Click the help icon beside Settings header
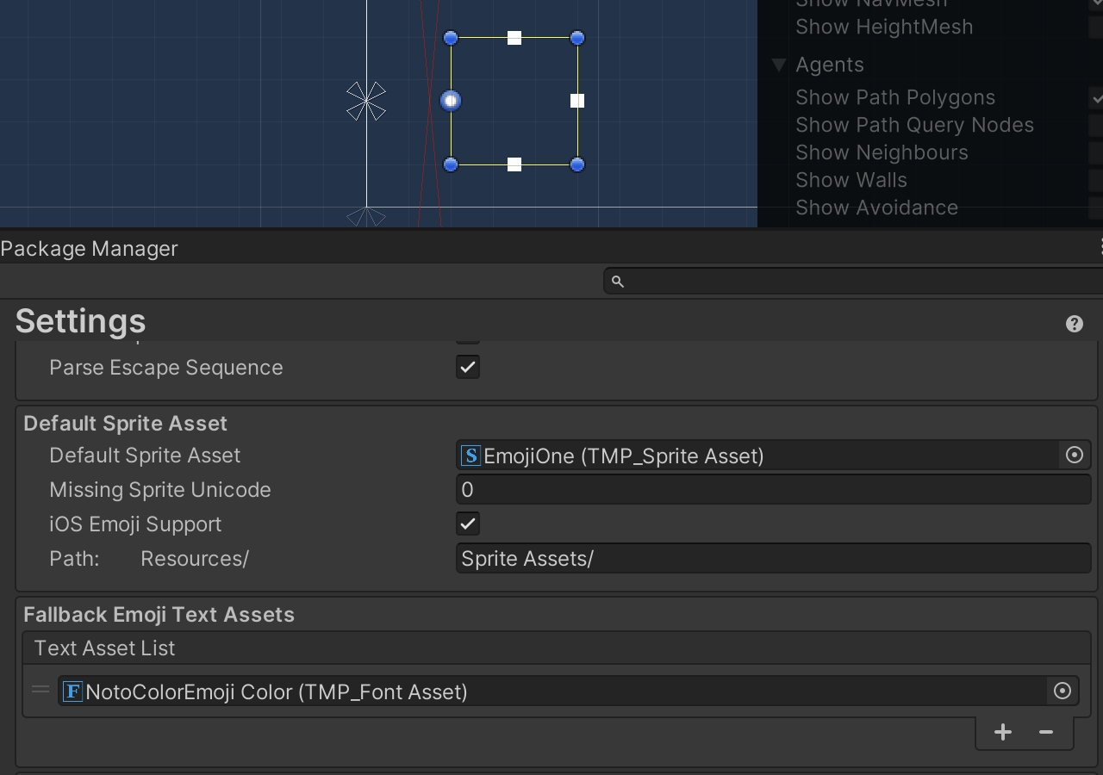This screenshot has height=775, width=1103. pos(1074,323)
